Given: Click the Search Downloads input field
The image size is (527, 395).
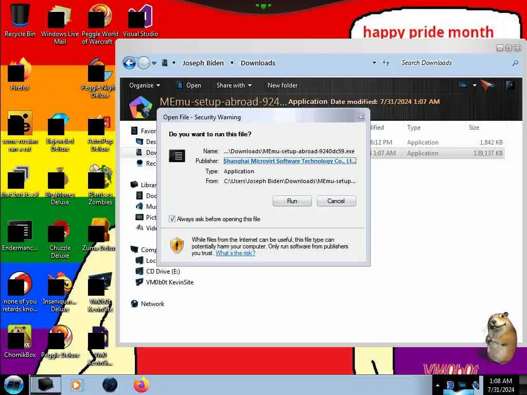Looking at the screenshot, I should tap(454, 63).
